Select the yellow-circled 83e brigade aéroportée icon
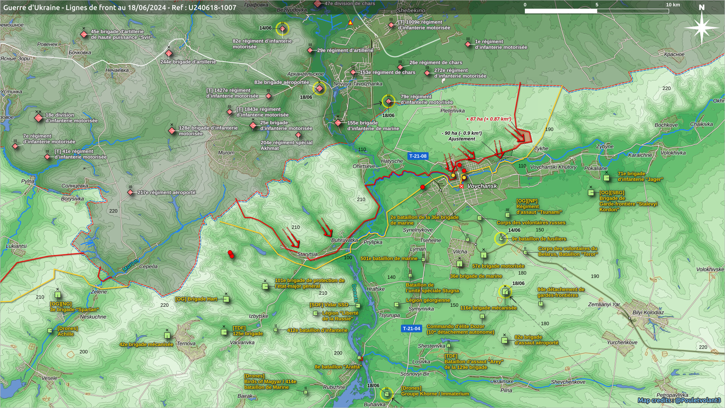 click(319, 88)
